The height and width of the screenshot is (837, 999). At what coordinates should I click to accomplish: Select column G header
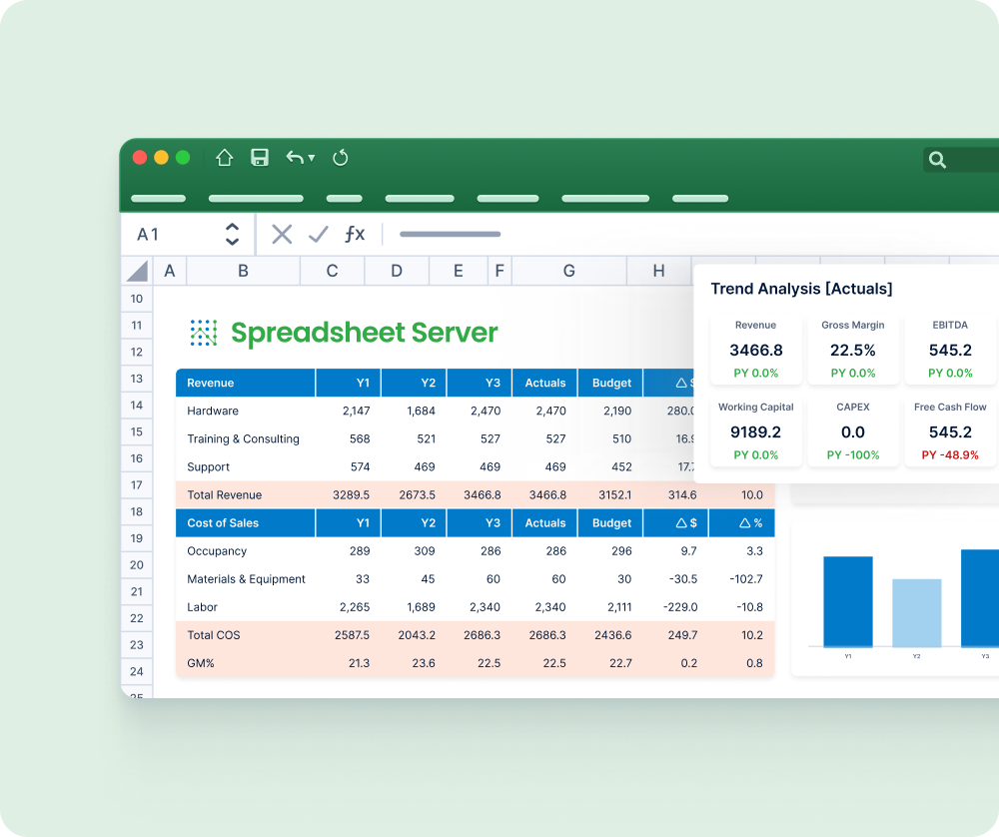coord(568,271)
